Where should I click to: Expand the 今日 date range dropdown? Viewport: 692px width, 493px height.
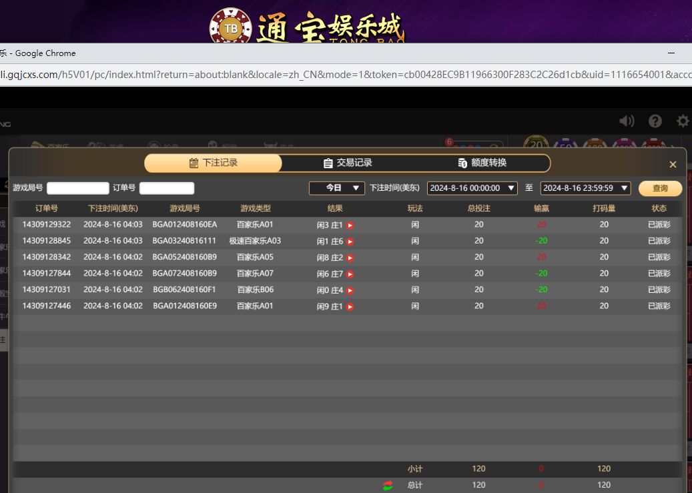point(336,188)
